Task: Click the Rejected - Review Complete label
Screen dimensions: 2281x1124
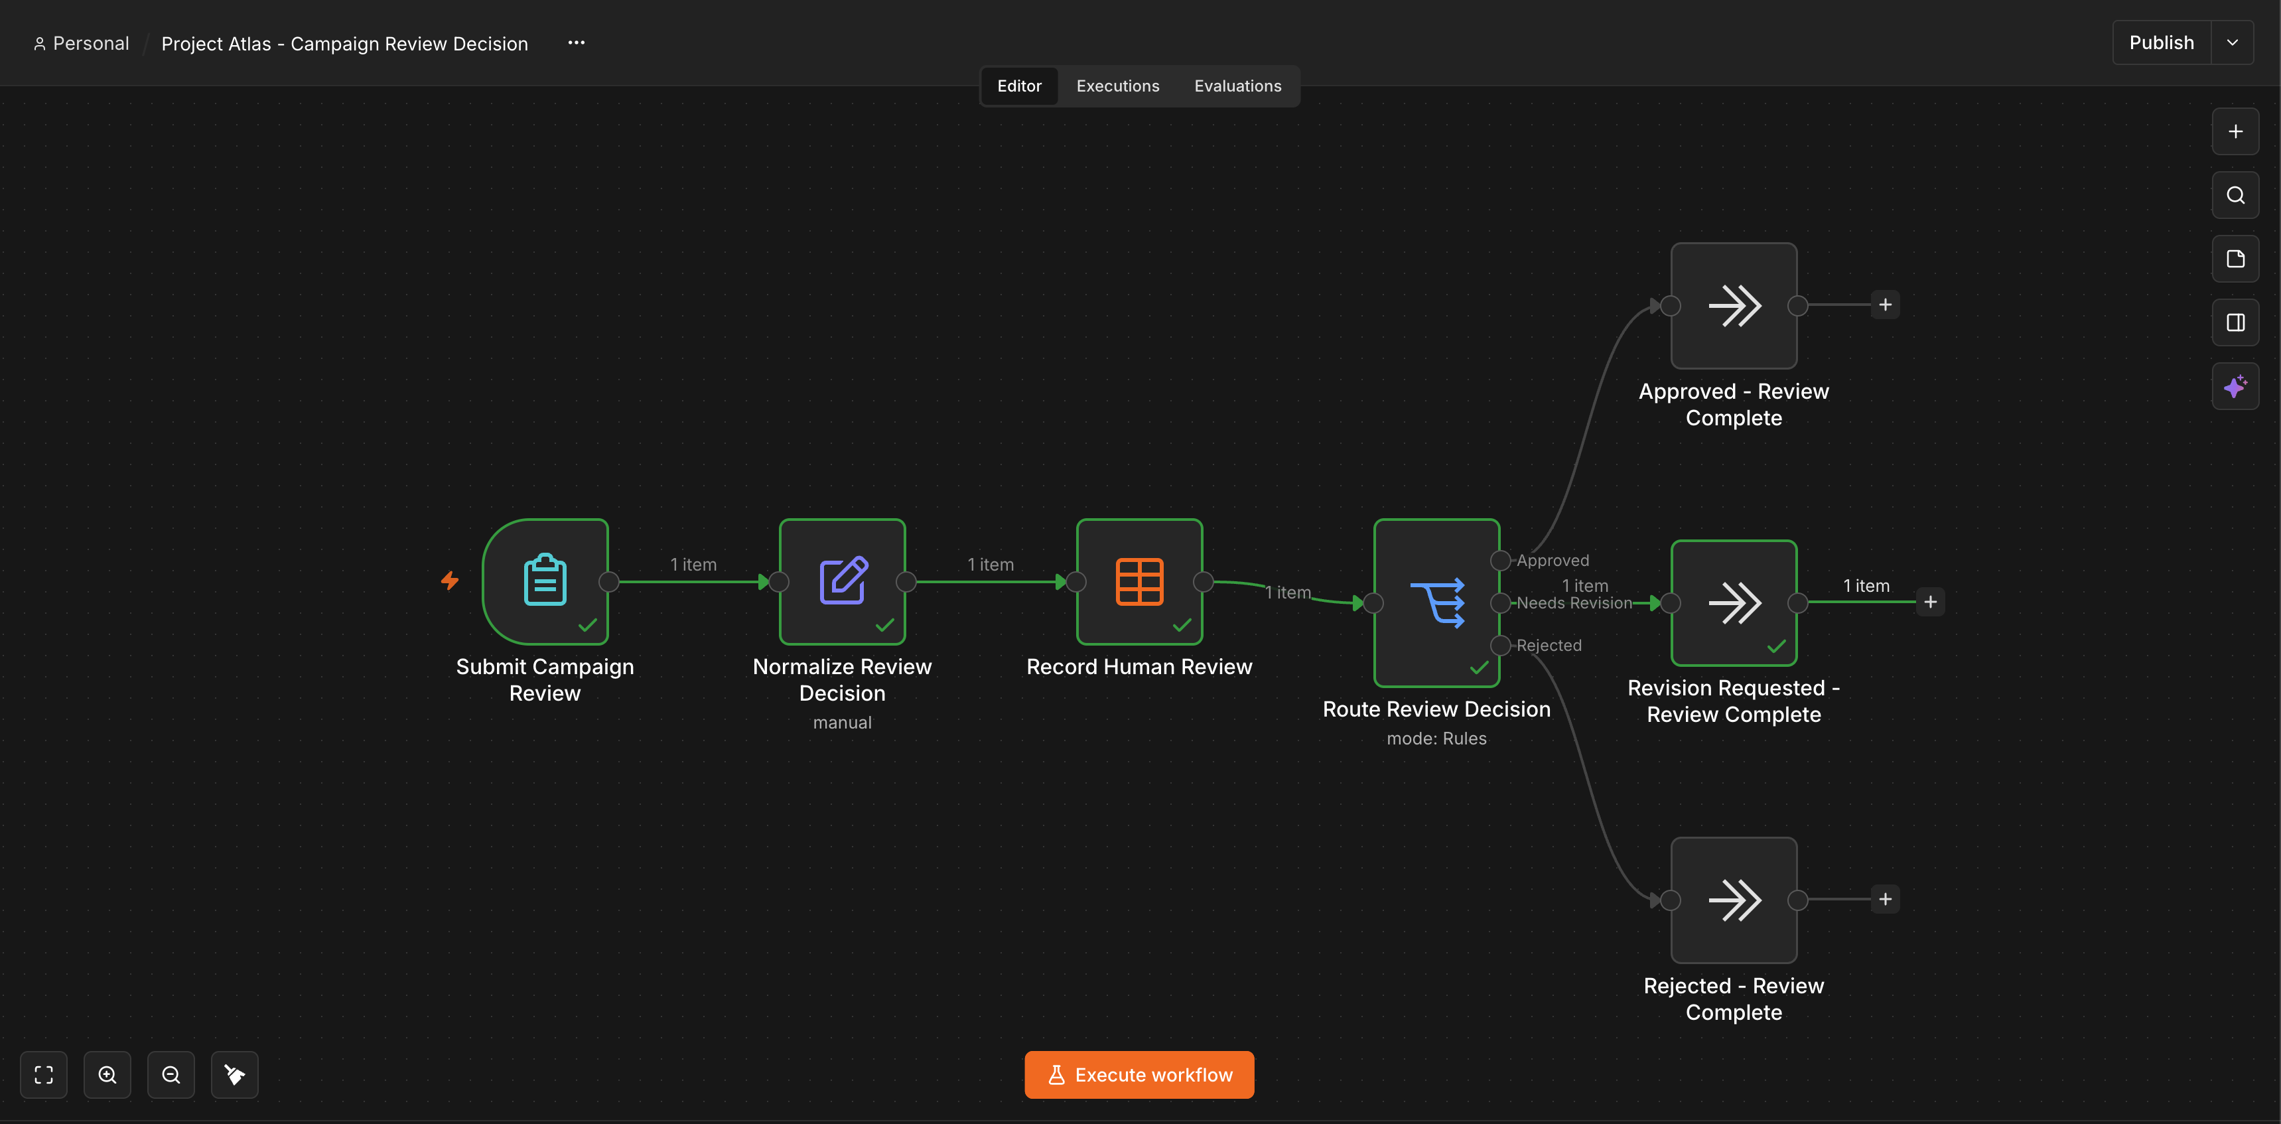Action: [1734, 999]
